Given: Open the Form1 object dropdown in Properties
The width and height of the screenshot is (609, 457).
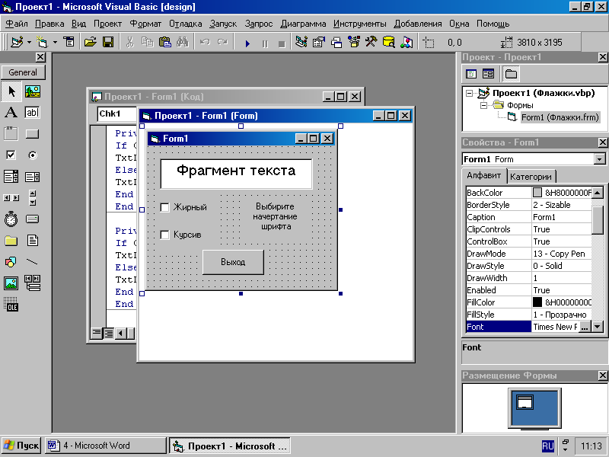Looking at the screenshot, I should [x=599, y=159].
